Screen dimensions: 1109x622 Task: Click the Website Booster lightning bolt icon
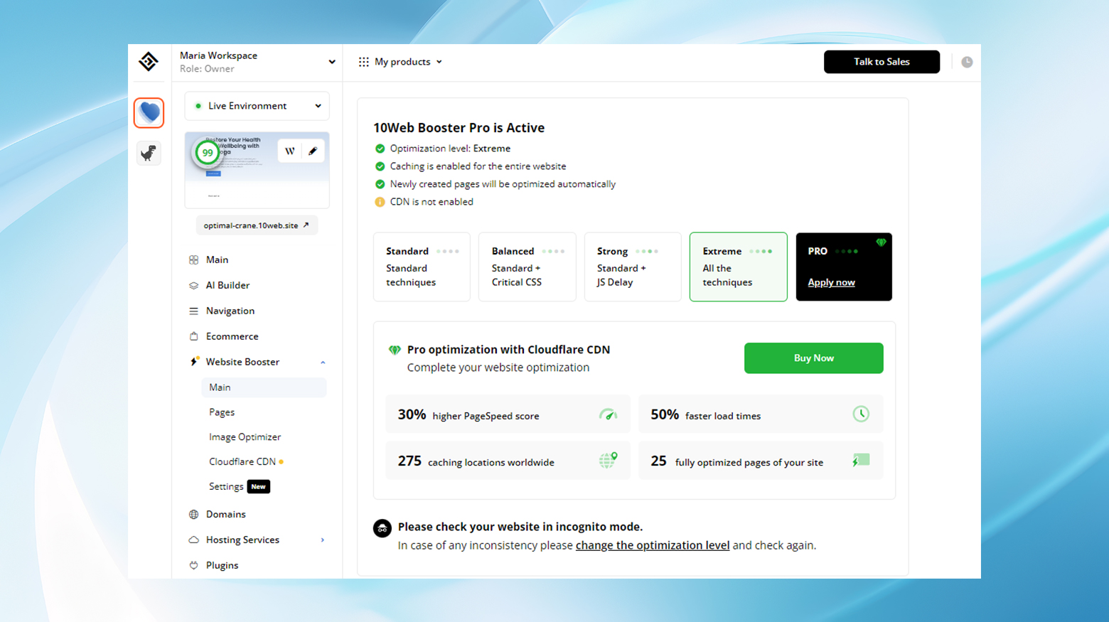[194, 361]
